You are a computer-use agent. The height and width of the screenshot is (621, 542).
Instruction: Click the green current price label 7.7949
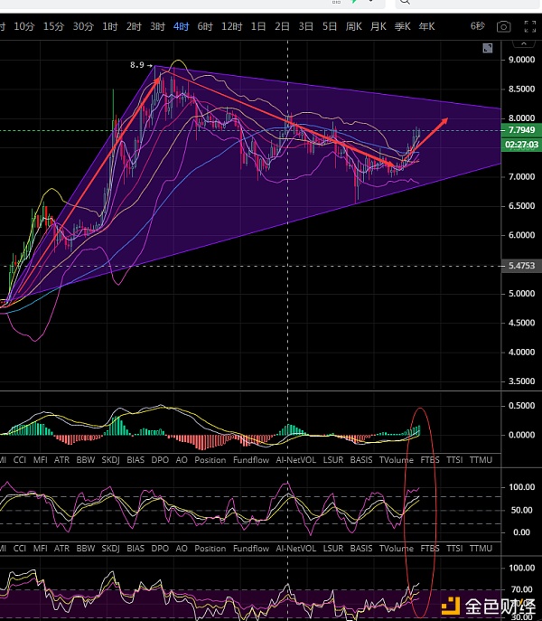(521, 130)
